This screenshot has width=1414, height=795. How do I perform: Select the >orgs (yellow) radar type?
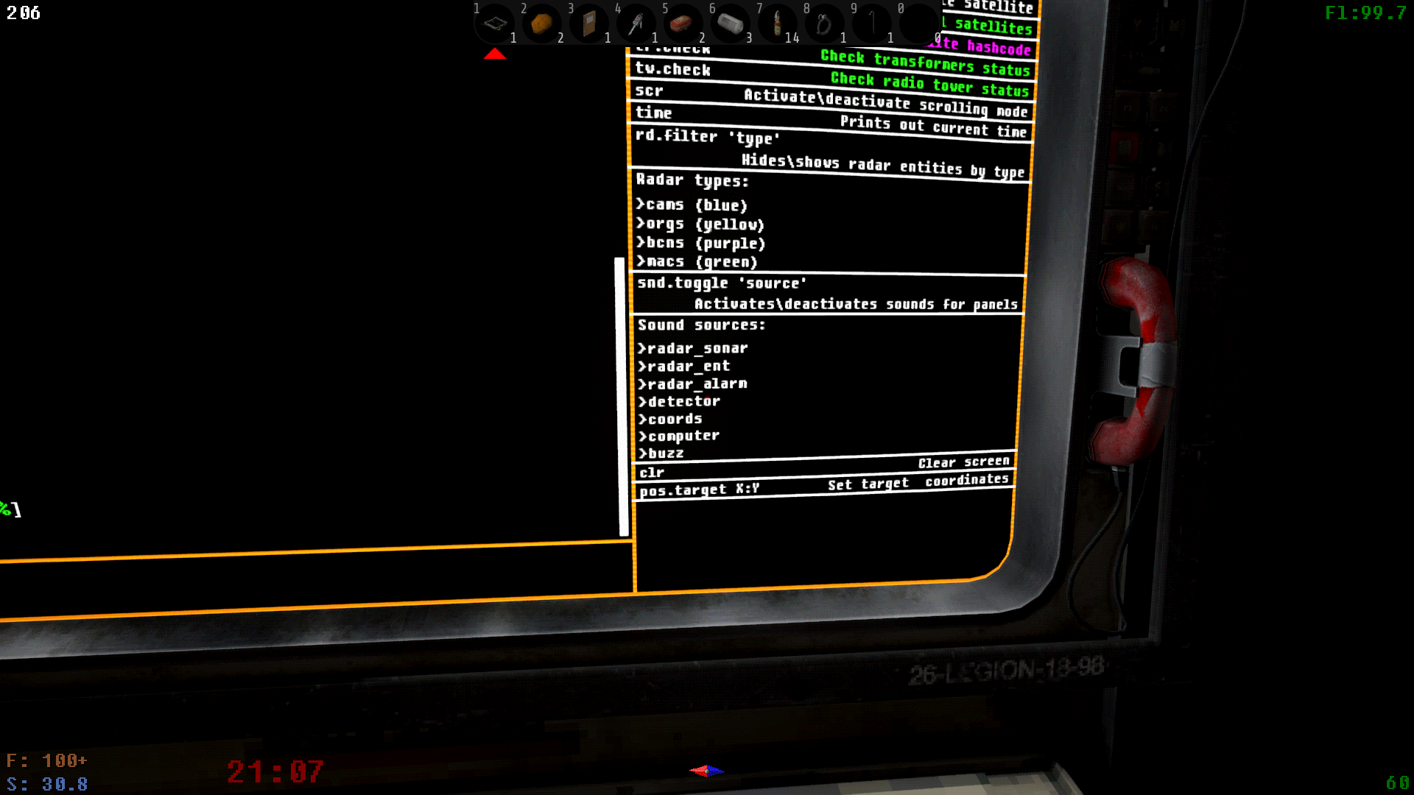(700, 224)
